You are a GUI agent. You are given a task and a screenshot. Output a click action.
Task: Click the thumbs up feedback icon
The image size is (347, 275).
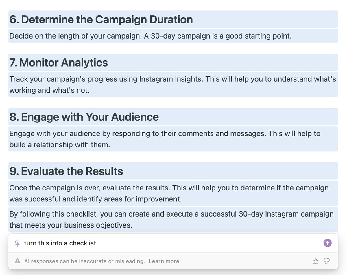pos(315,261)
